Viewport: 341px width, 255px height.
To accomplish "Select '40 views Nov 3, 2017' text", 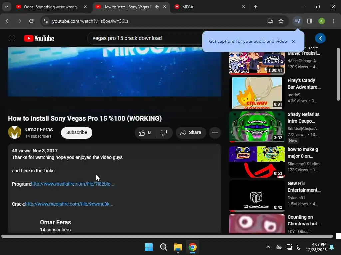I will [35, 151].
